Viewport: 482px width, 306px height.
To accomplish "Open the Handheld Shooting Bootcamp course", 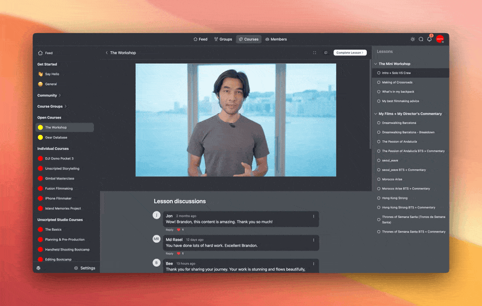I will click(x=64, y=250).
